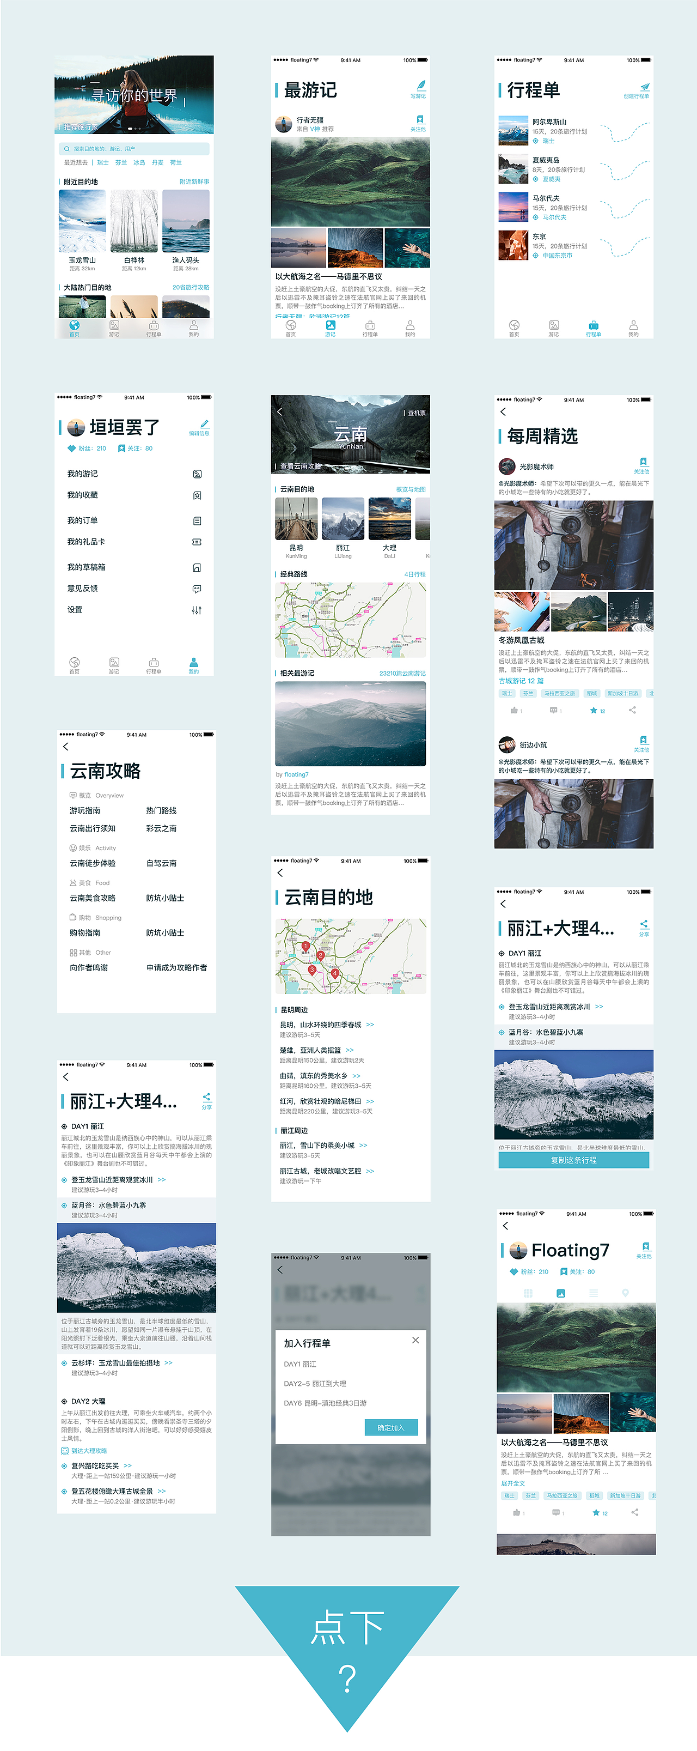Select DAY6 昆明-滇池经典3日游 in dialog
This screenshot has width=697, height=1751.
coord(325,1403)
